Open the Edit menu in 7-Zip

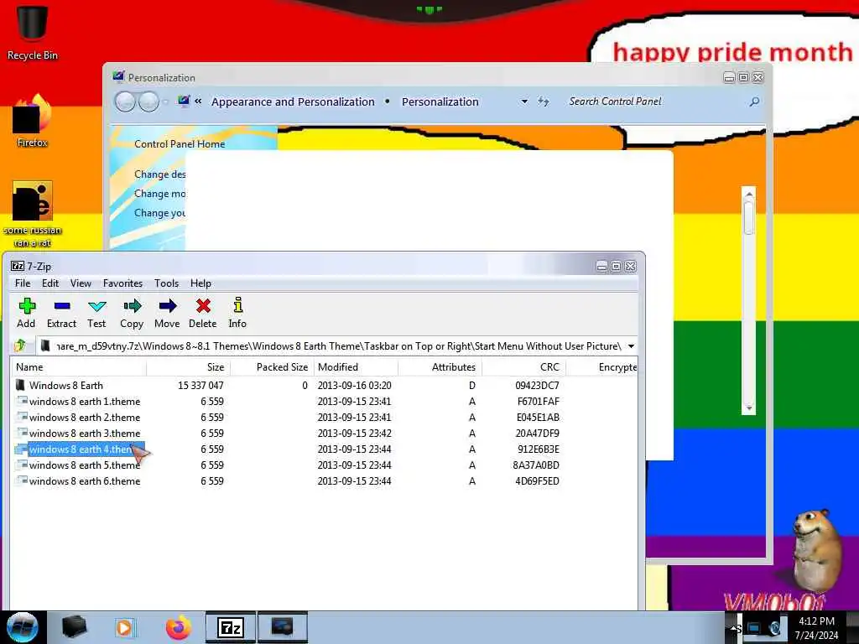tap(50, 283)
